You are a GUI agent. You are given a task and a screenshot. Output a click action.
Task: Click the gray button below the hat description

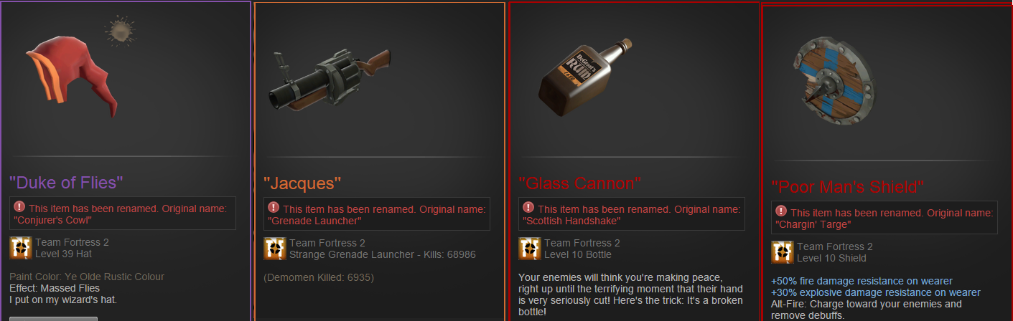53,318
